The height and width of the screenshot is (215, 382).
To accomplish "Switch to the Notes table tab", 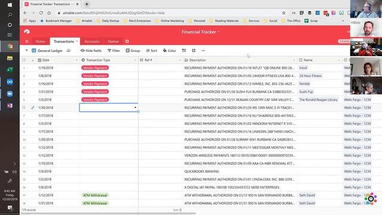I will [41, 42].
